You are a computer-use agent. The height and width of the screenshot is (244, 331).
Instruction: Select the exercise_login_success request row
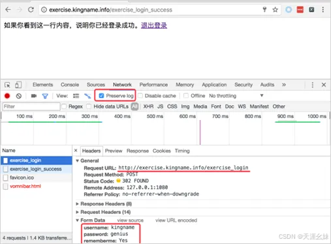click(37, 169)
